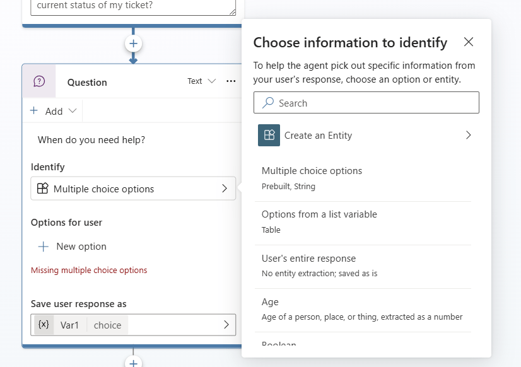Open the Text type dropdown
This screenshot has height=367, width=521.
(201, 81)
